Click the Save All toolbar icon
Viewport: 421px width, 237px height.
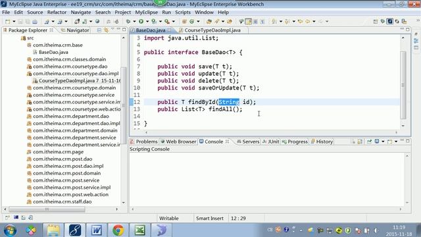pos(28,22)
